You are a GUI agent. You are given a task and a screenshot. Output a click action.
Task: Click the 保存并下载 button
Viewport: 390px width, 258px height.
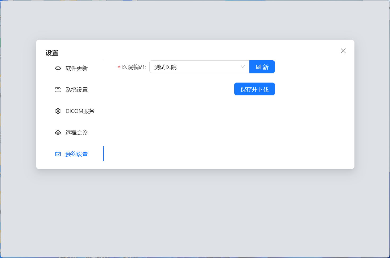pyautogui.click(x=254, y=89)
